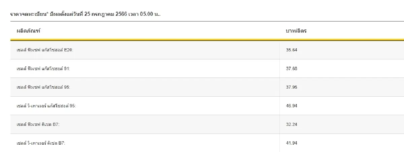Click the vertical divider between table columns
This screenshot has height=152, width=404.
[x=279, y=87]
